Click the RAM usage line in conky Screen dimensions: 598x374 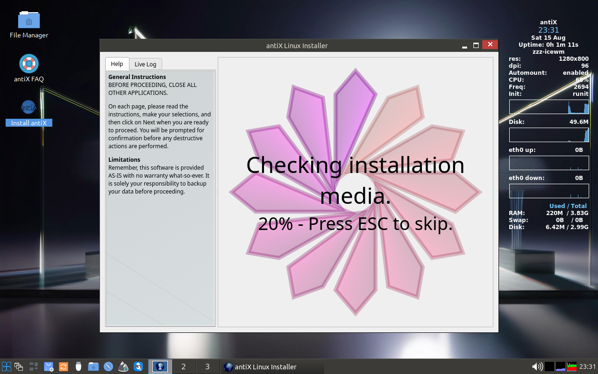tap(548, 213)
